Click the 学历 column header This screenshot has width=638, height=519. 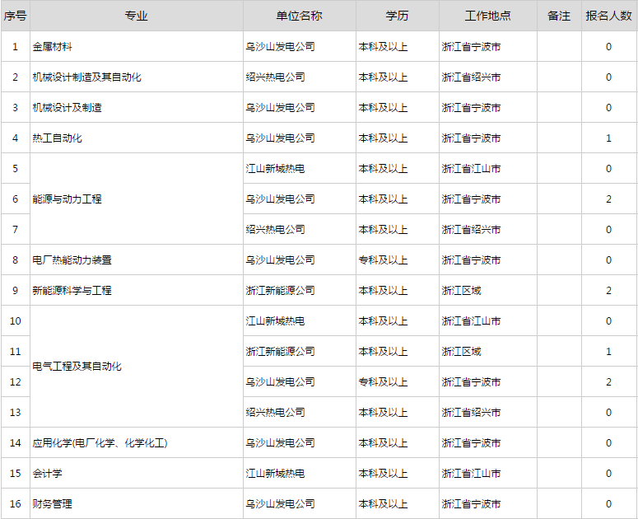click(397, 16)
